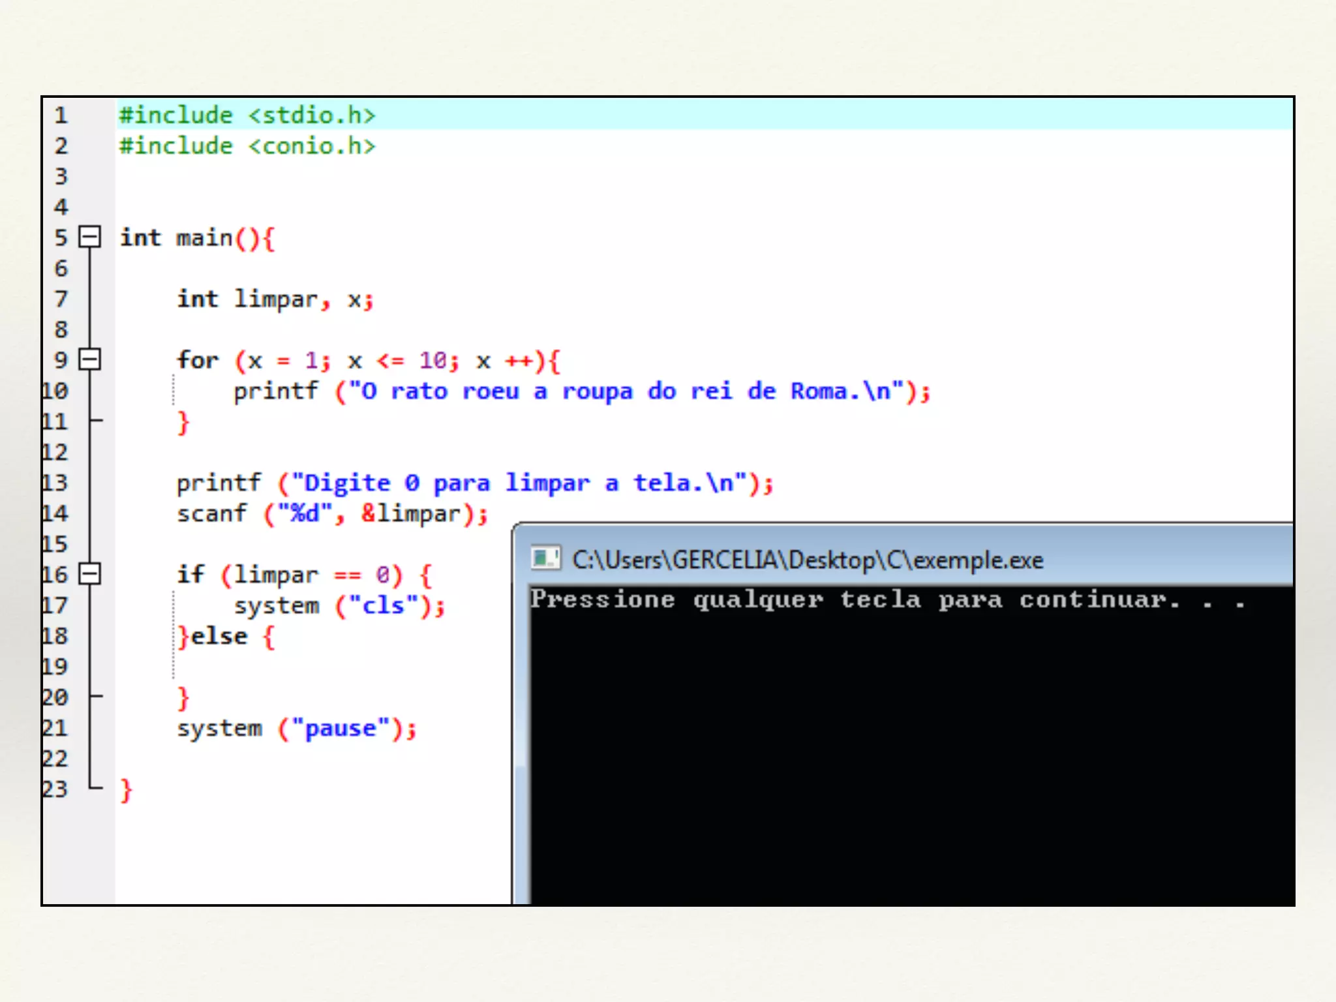Focus the black console output area
The height and width of the screenshot is (1002, 1336).
pos(913,750)
